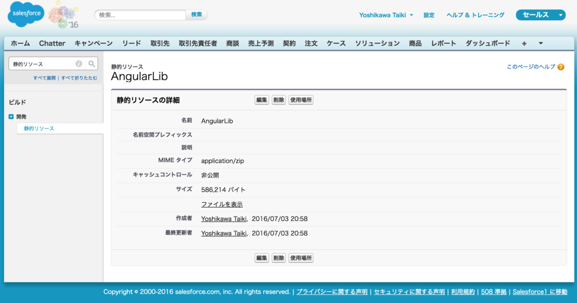Click the すべて展開 link

44,78
